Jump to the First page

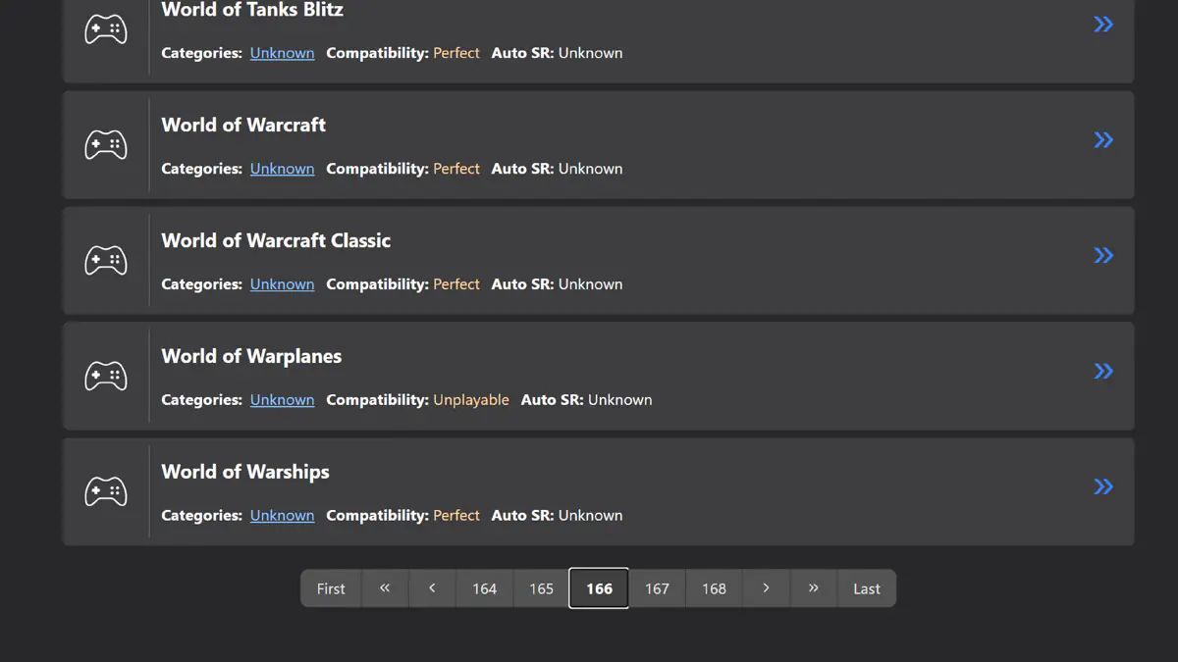[331, 588]
